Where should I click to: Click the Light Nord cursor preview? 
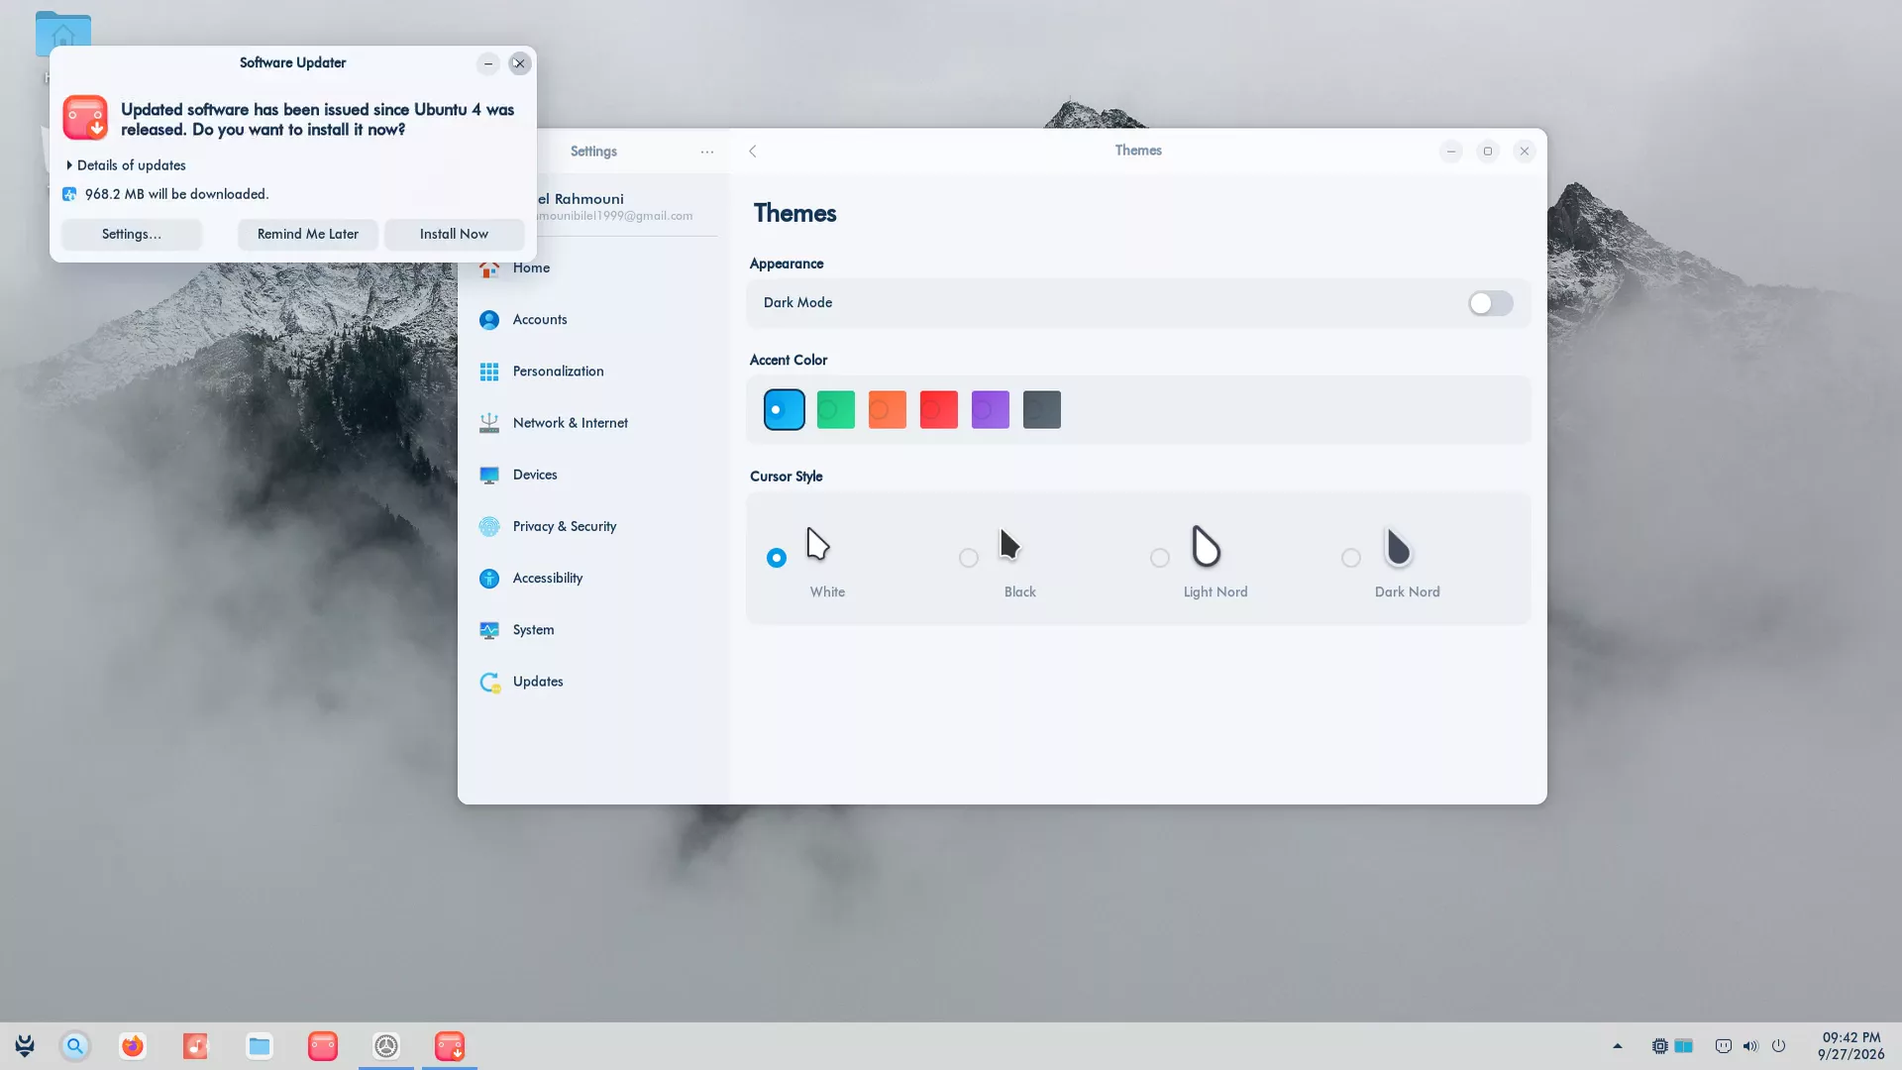tap(1206, 546)
